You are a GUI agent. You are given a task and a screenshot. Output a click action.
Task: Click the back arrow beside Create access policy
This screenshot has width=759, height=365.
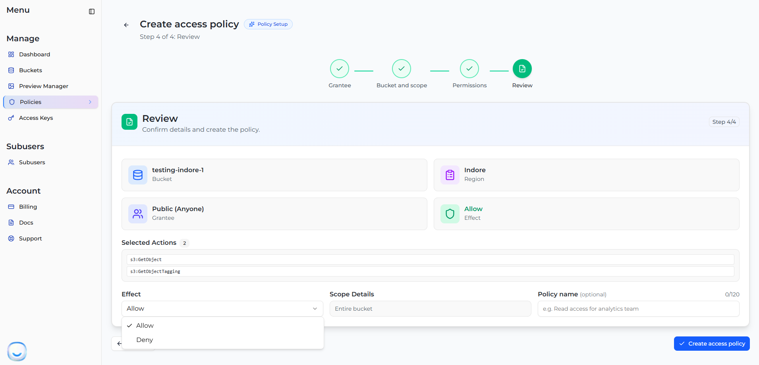tap(126, 25)
